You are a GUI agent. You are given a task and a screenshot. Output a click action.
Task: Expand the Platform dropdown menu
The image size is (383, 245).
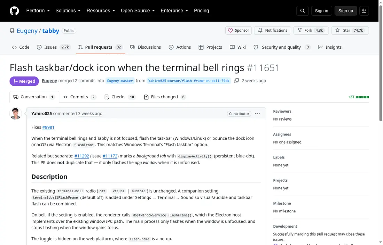38,11
